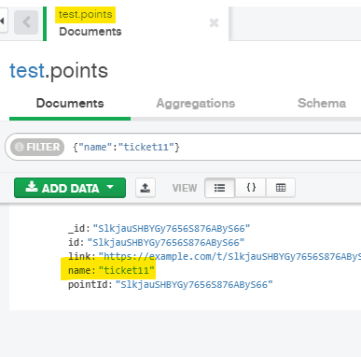Close the test.points tab

click(x=214, y=22)
